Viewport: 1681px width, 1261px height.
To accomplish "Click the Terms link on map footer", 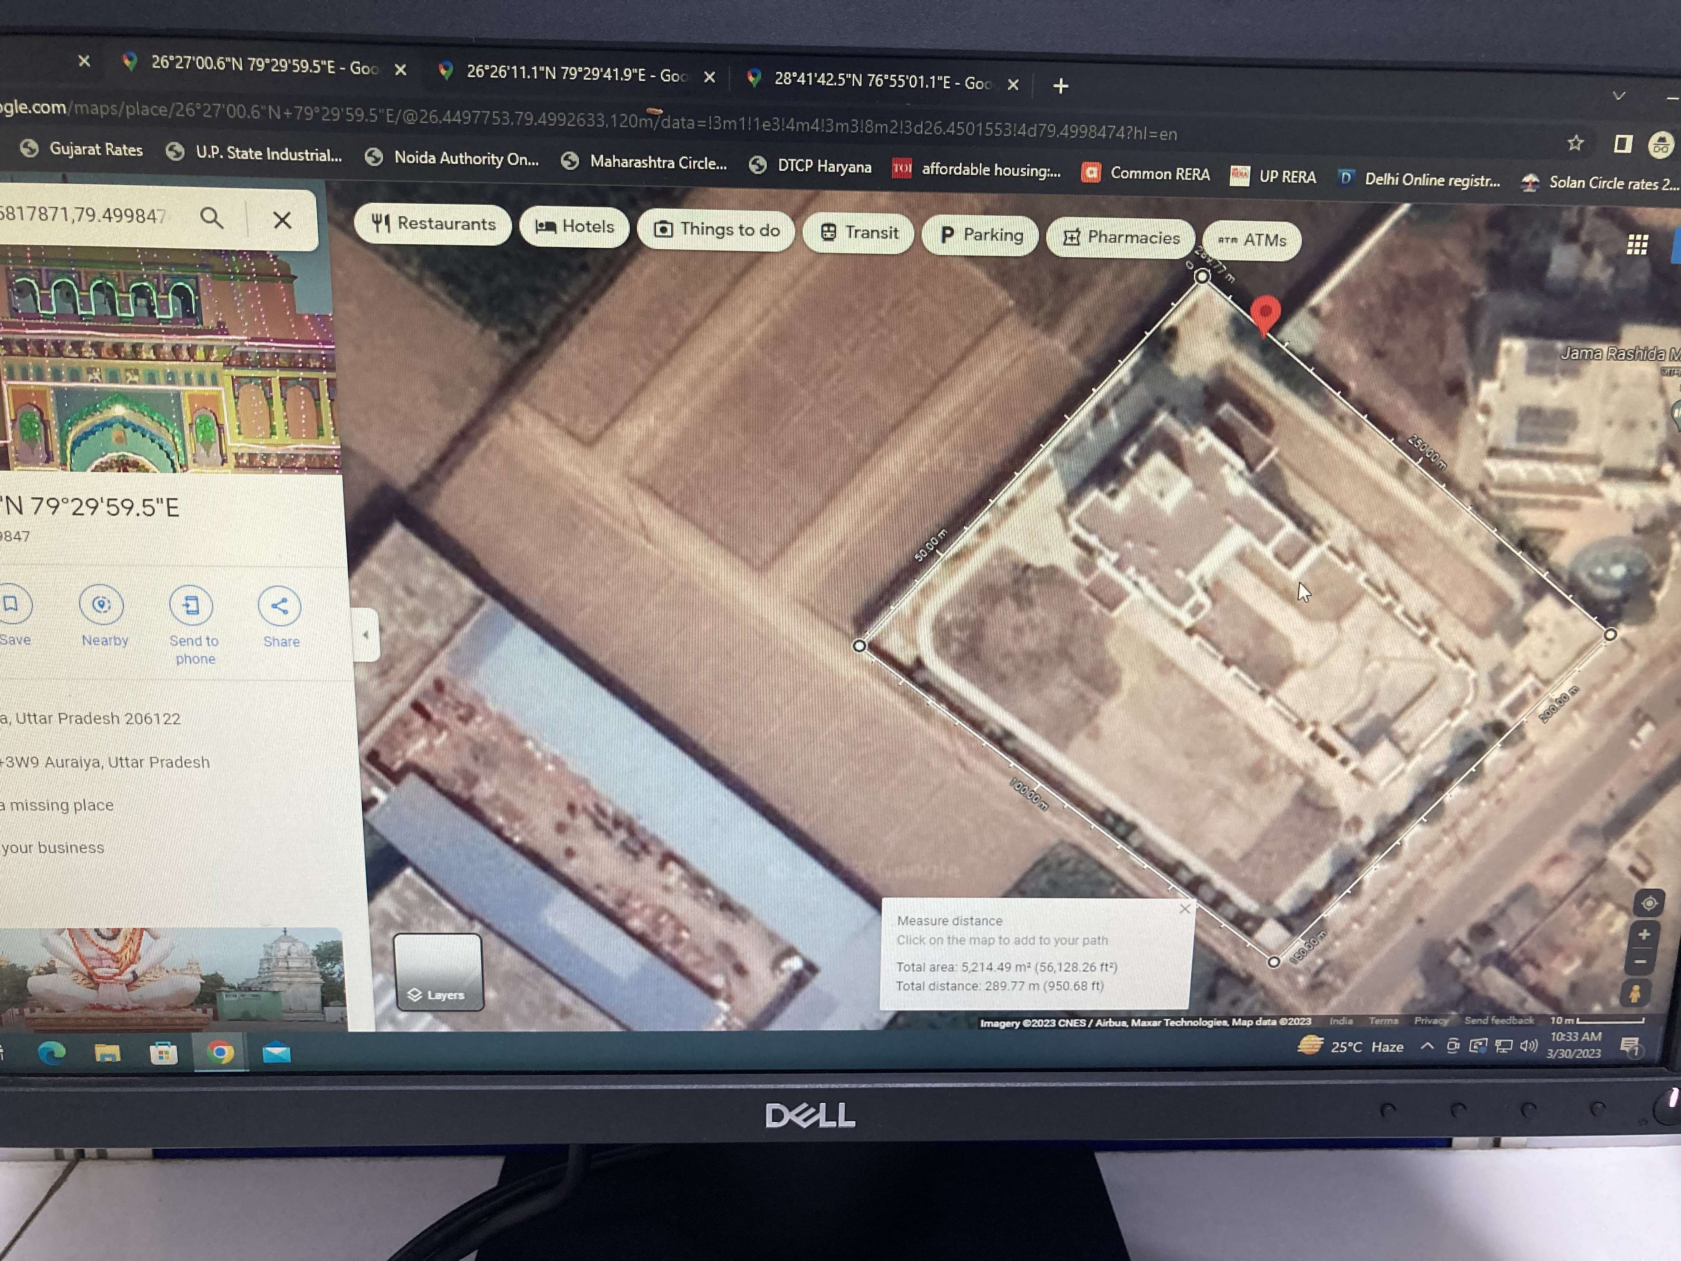I will (x=1383, y=1020).
